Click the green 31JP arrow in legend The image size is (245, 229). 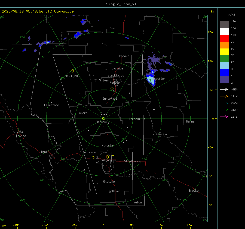[x=224, y=110]
